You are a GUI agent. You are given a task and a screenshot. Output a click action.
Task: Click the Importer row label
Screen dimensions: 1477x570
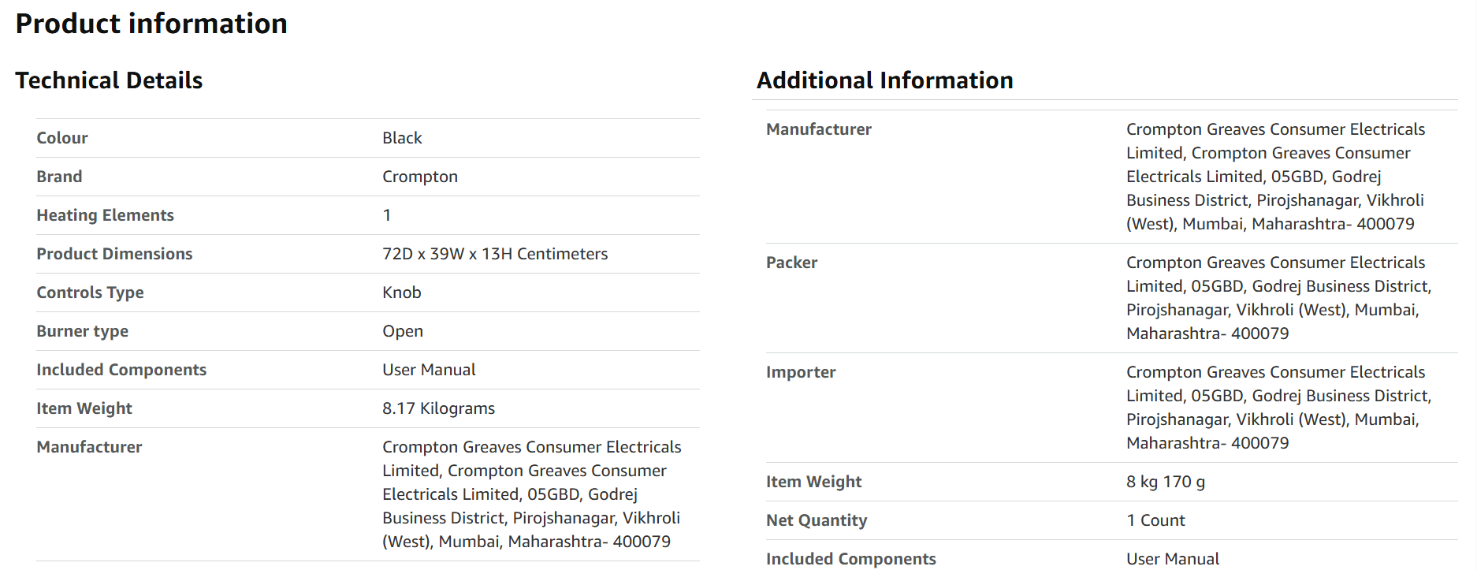802,372
